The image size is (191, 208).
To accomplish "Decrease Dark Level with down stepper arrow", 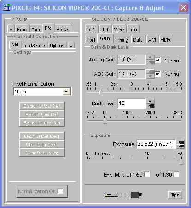I will click(x=151, y=106).
